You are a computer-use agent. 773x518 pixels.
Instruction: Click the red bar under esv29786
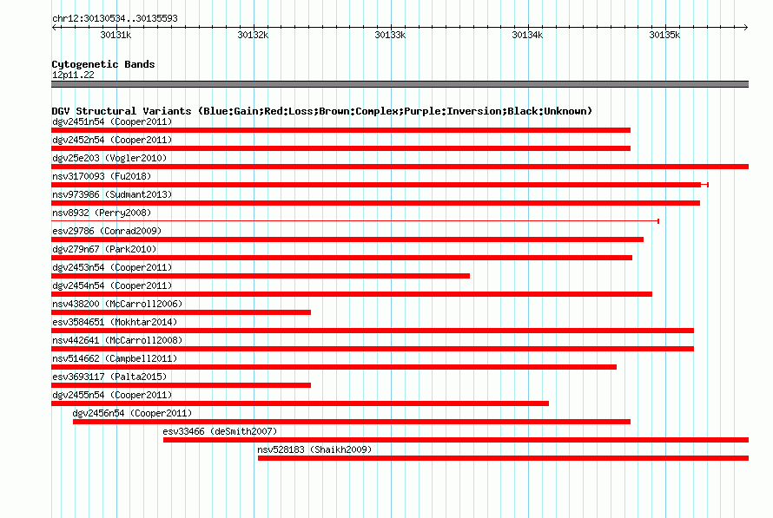click(347, 239)
